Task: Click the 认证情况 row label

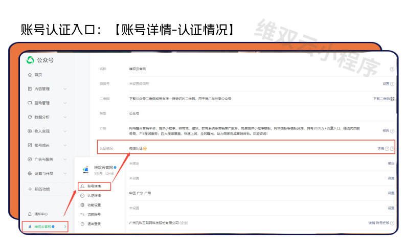Action: pyautogui.click(x=106, y=149)
